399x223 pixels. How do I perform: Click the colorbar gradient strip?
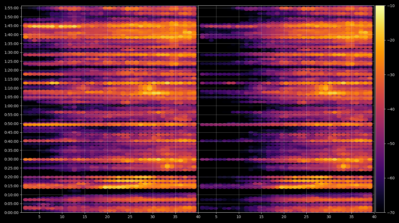tap(380, 109)
